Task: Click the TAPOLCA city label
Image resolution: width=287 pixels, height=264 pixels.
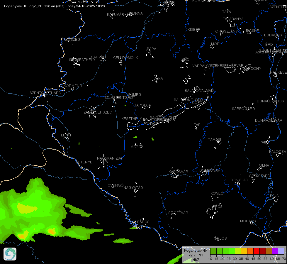Action: (x=142, y=105)
